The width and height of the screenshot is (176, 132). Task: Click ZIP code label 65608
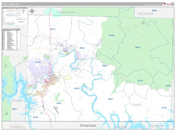pos(154,10)
